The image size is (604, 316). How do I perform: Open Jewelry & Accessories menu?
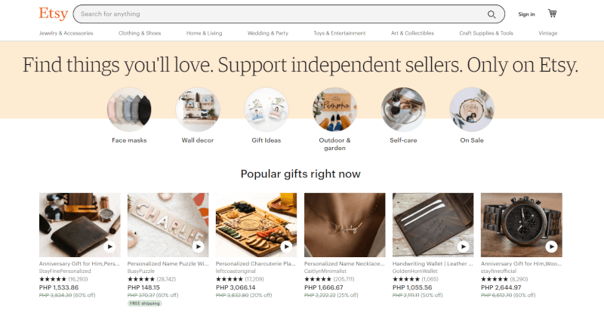[66, 33]
